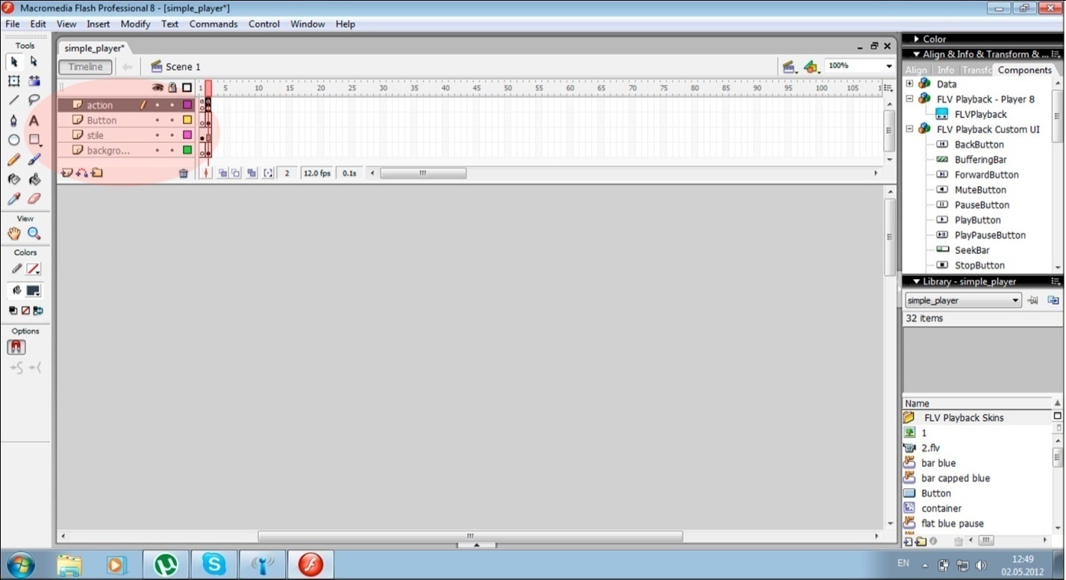Toggle visibility dot of action layer
Screen dimensions: 1066x580
[x=158, y=105]
